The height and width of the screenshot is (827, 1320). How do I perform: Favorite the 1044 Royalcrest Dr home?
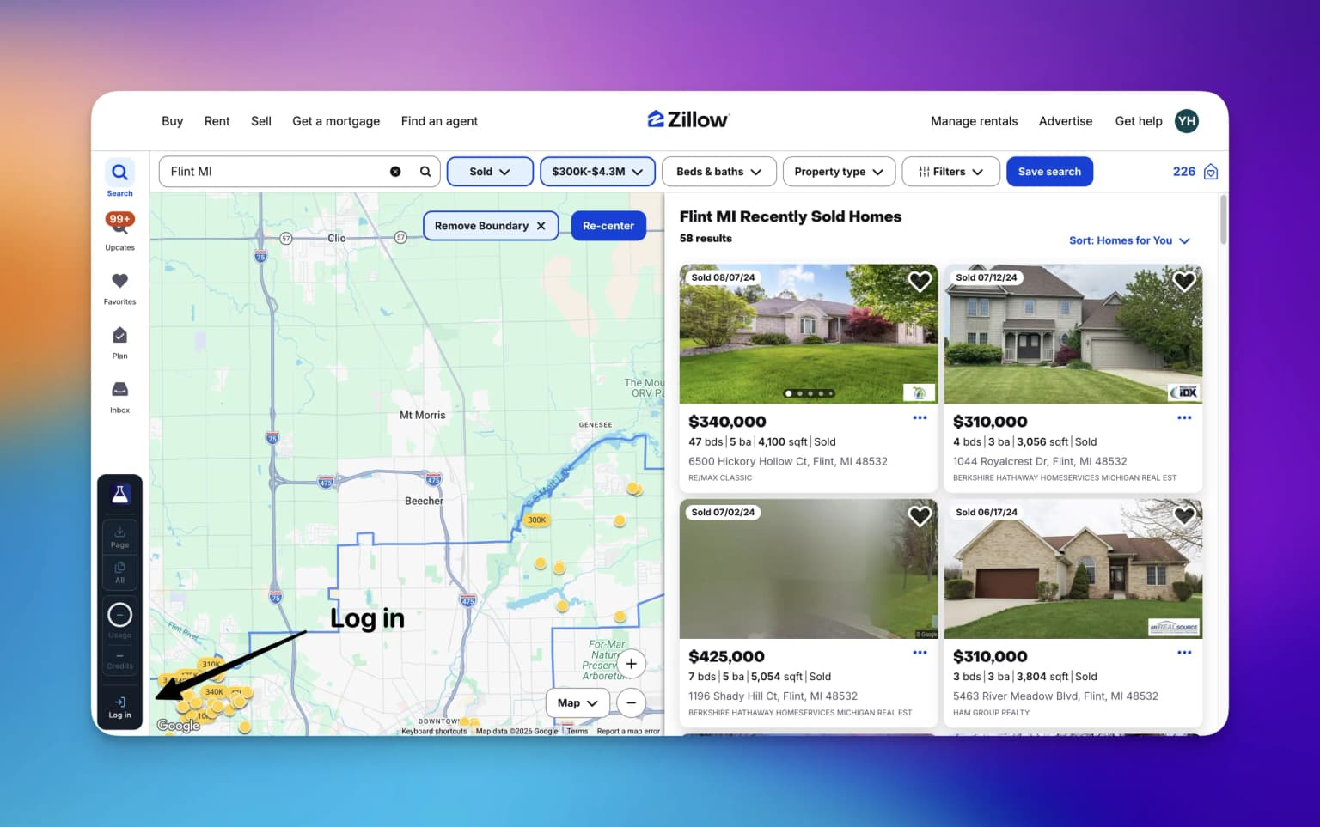[1184, 281]
